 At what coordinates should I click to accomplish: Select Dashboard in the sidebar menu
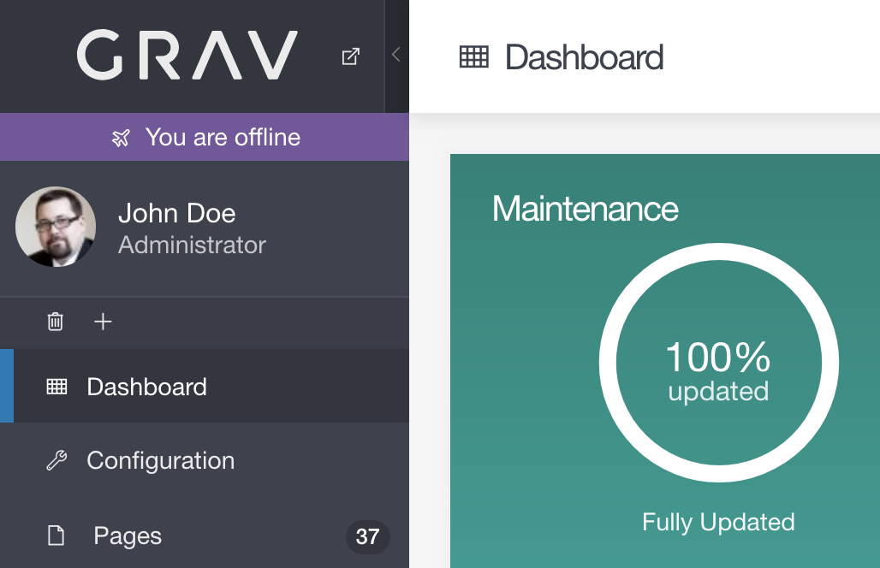coord(146,387)
